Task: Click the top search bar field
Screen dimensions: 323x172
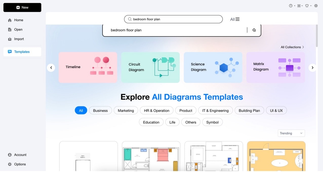Action: (x=173, y=19)
